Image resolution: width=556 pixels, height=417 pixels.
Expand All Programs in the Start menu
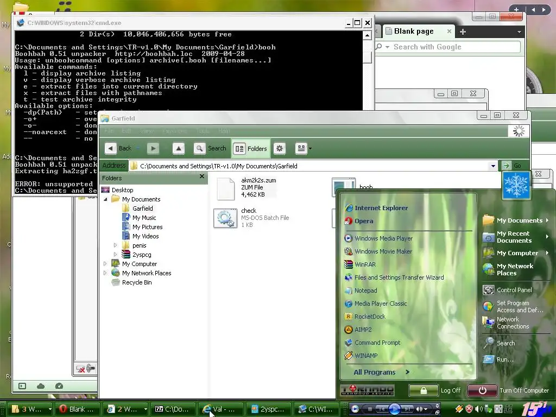[382, 372]
